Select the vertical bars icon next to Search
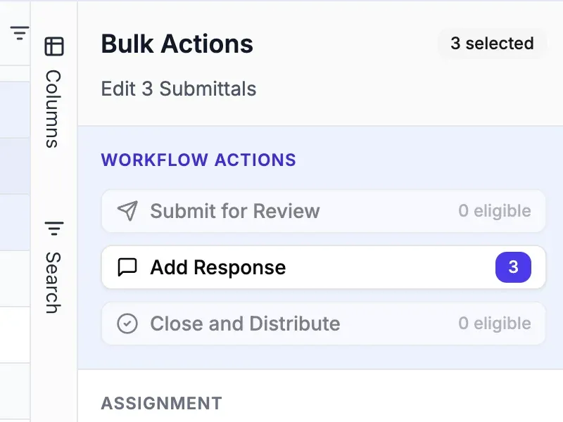Image resolution: width=563 pixels, height=422 pixels. point(53,228)
